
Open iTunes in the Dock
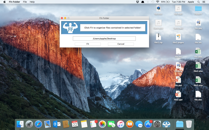click(120, 124)
